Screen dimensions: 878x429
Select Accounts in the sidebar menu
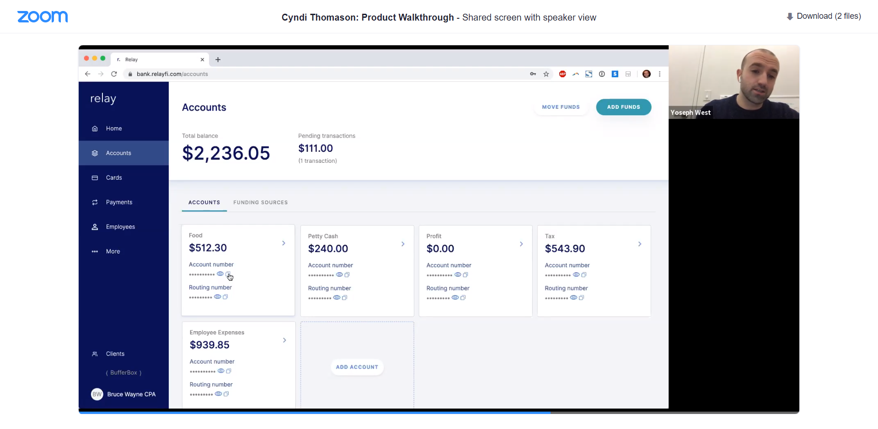click(118, 153)
